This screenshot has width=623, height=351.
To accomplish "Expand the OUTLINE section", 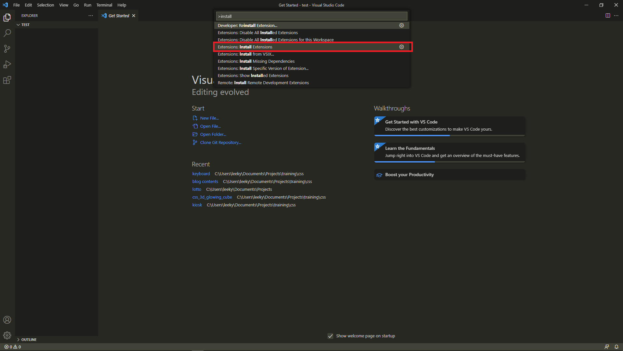I will tap(57, 340).
